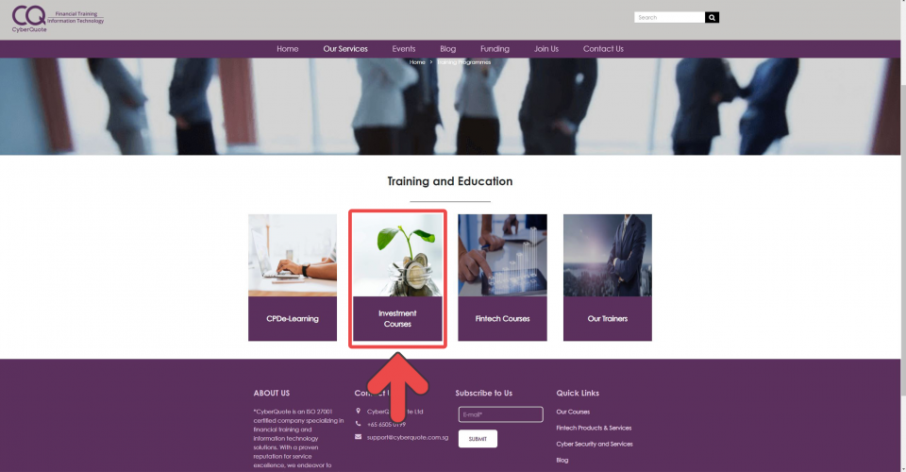Open the Our Services menu
Image resolution: width=906 pixels, height=472 pixels.
(x=345, y=49)
